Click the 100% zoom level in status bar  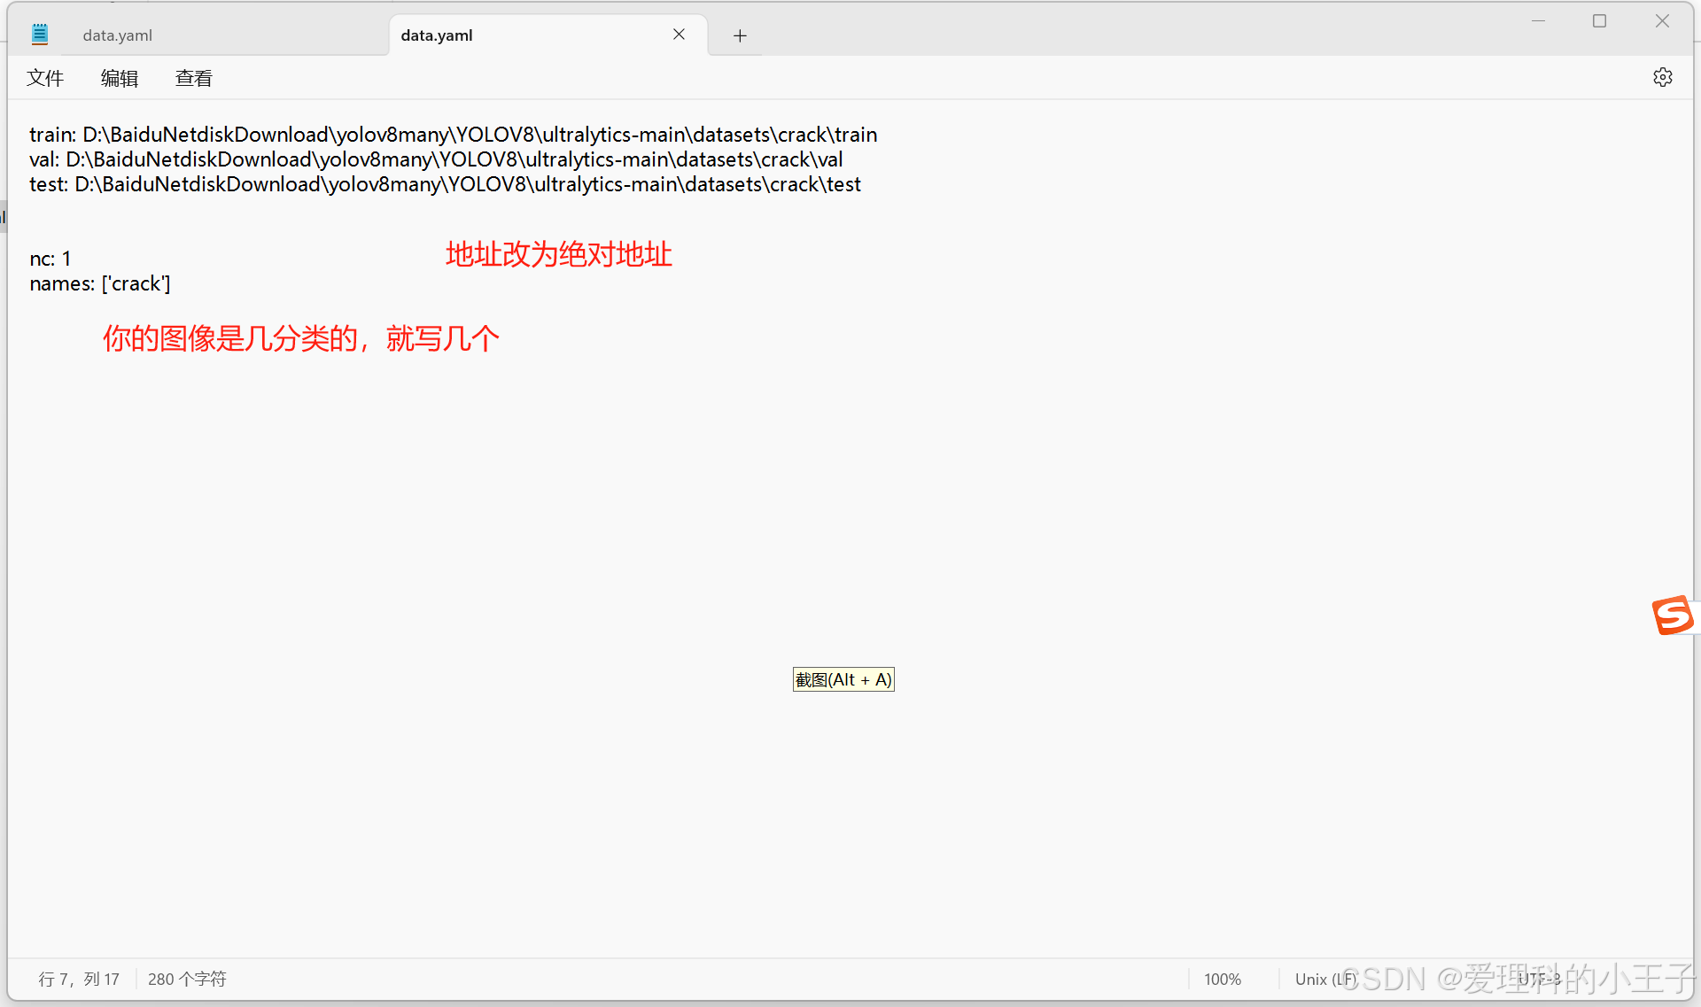point(1223,979)
